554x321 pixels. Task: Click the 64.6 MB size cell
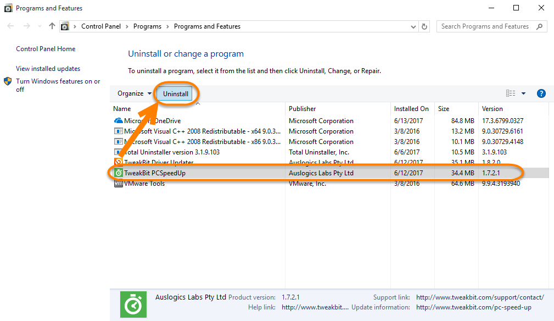pos(462,184)
